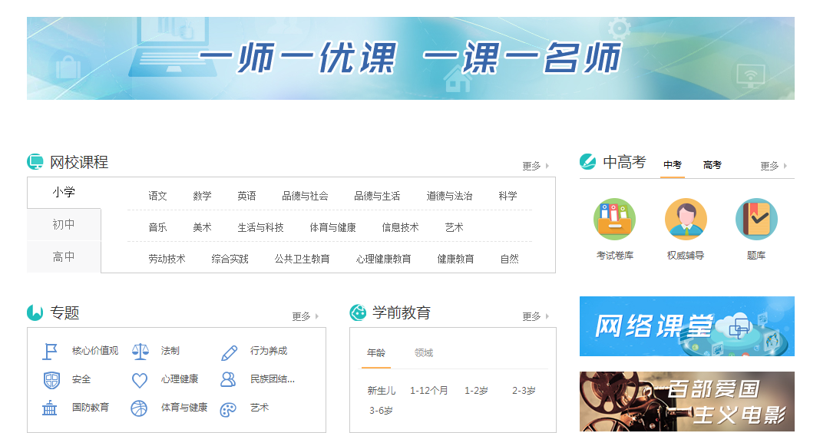Choose the 1-2岁 age group
The width and height of the screenshot is (820, 433).
click(476, 391)
